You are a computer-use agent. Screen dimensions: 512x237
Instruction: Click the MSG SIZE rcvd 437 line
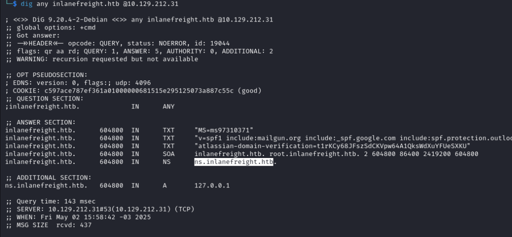[x=48, y=225]
